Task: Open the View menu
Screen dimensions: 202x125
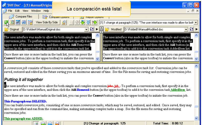Action: [26, 11]
